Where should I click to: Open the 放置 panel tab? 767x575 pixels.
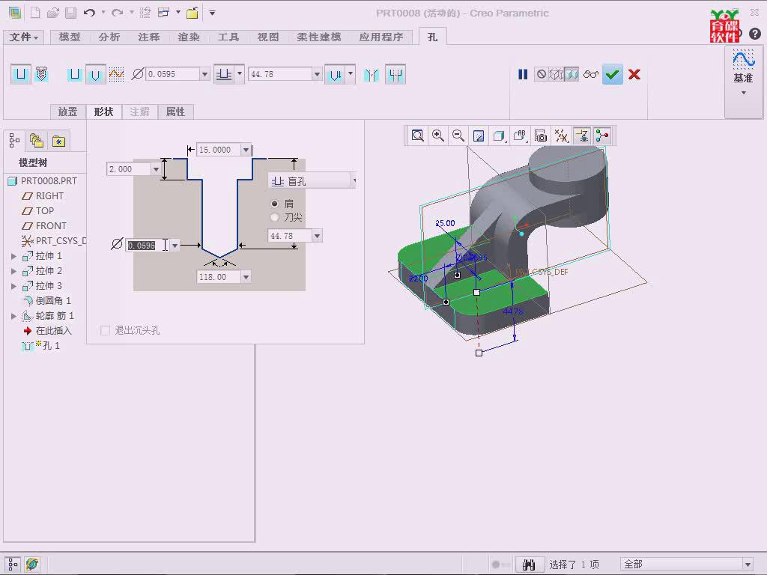coord(68,112)
